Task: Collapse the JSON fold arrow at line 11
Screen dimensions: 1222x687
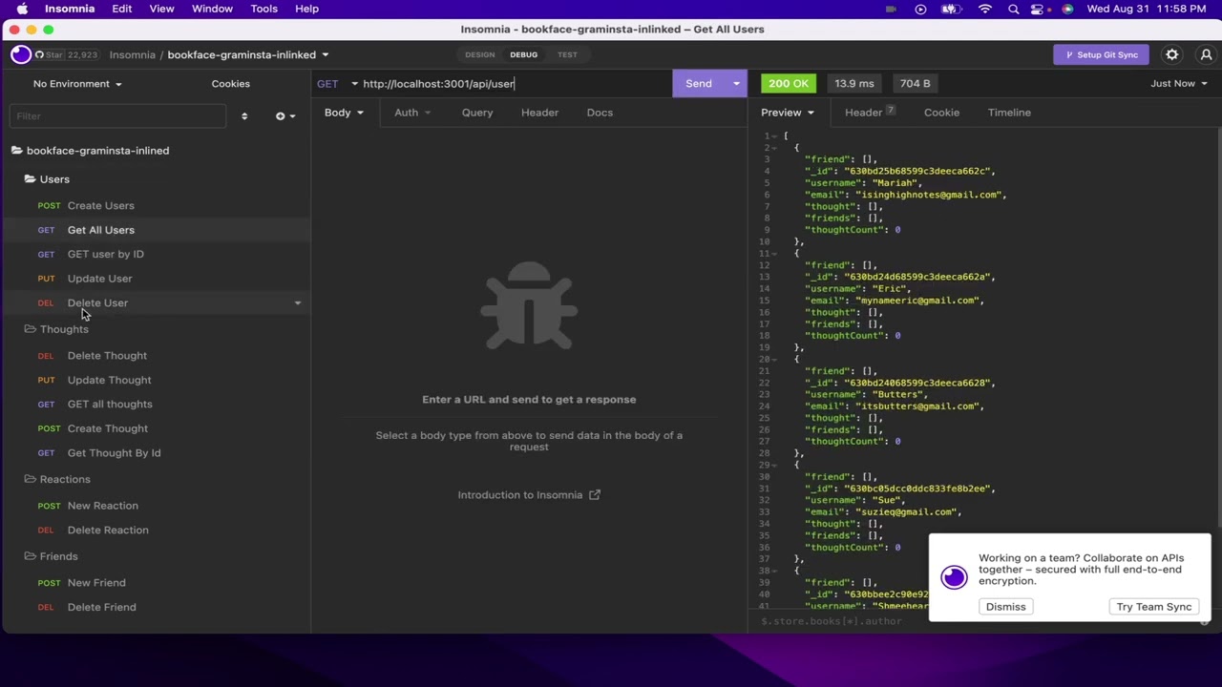Action: click(774, 254)
